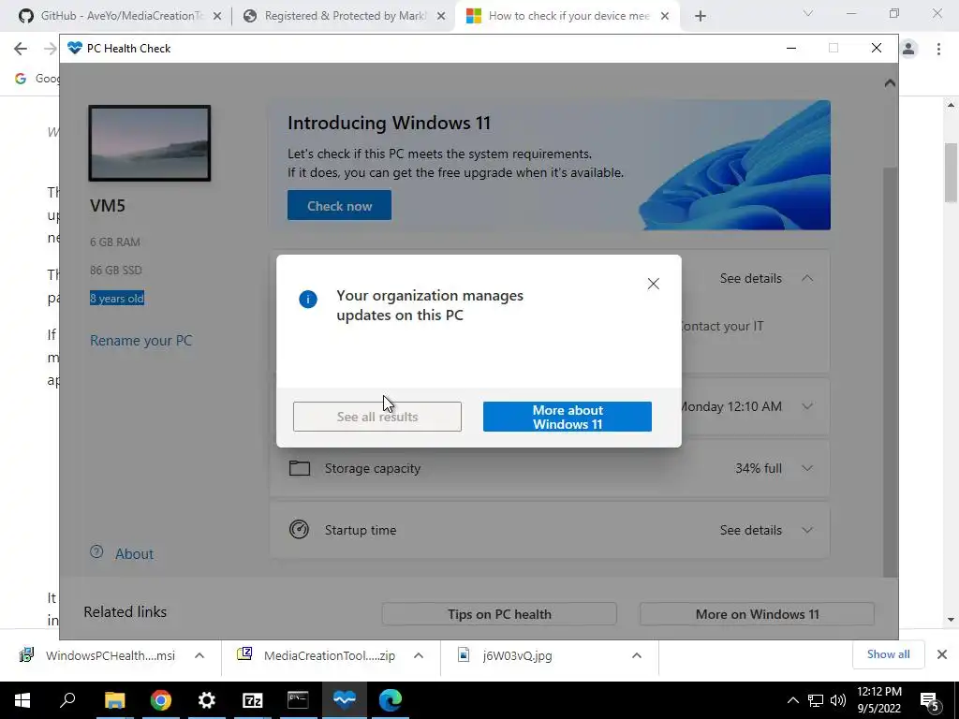Open MediaCreationTool zip download item
959x719 pixels.
point(317,655)
